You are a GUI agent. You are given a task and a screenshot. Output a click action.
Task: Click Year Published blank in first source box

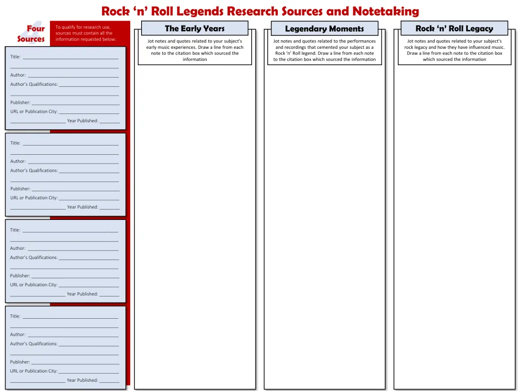coord(110,121)
